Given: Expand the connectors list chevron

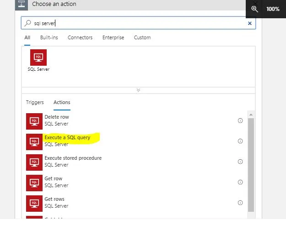Looking at the screenshot, I should point(138,90).
